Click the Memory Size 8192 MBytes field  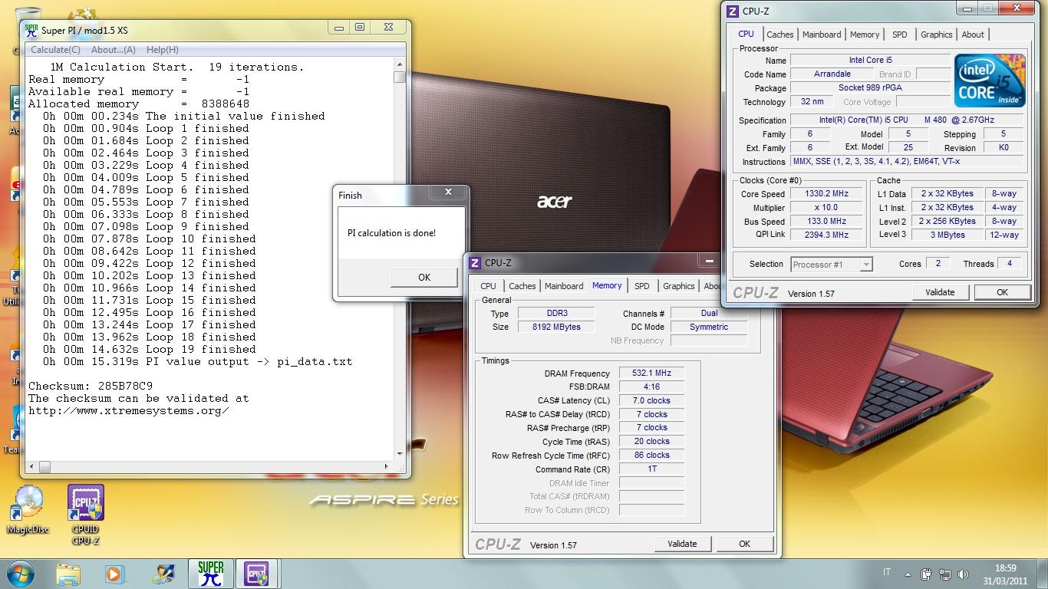[556, 327]
